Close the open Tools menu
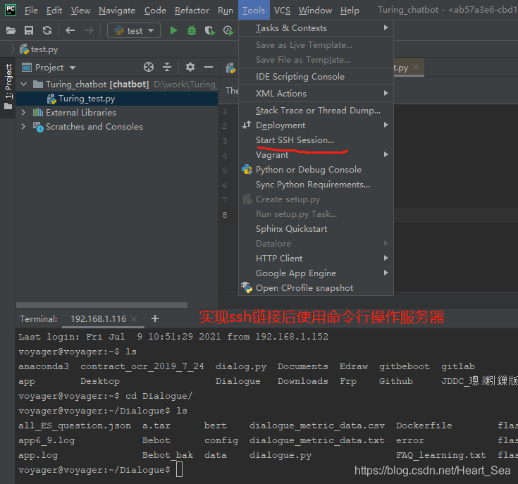This screenshot has width=518, height=484. (x=254, y=11)
